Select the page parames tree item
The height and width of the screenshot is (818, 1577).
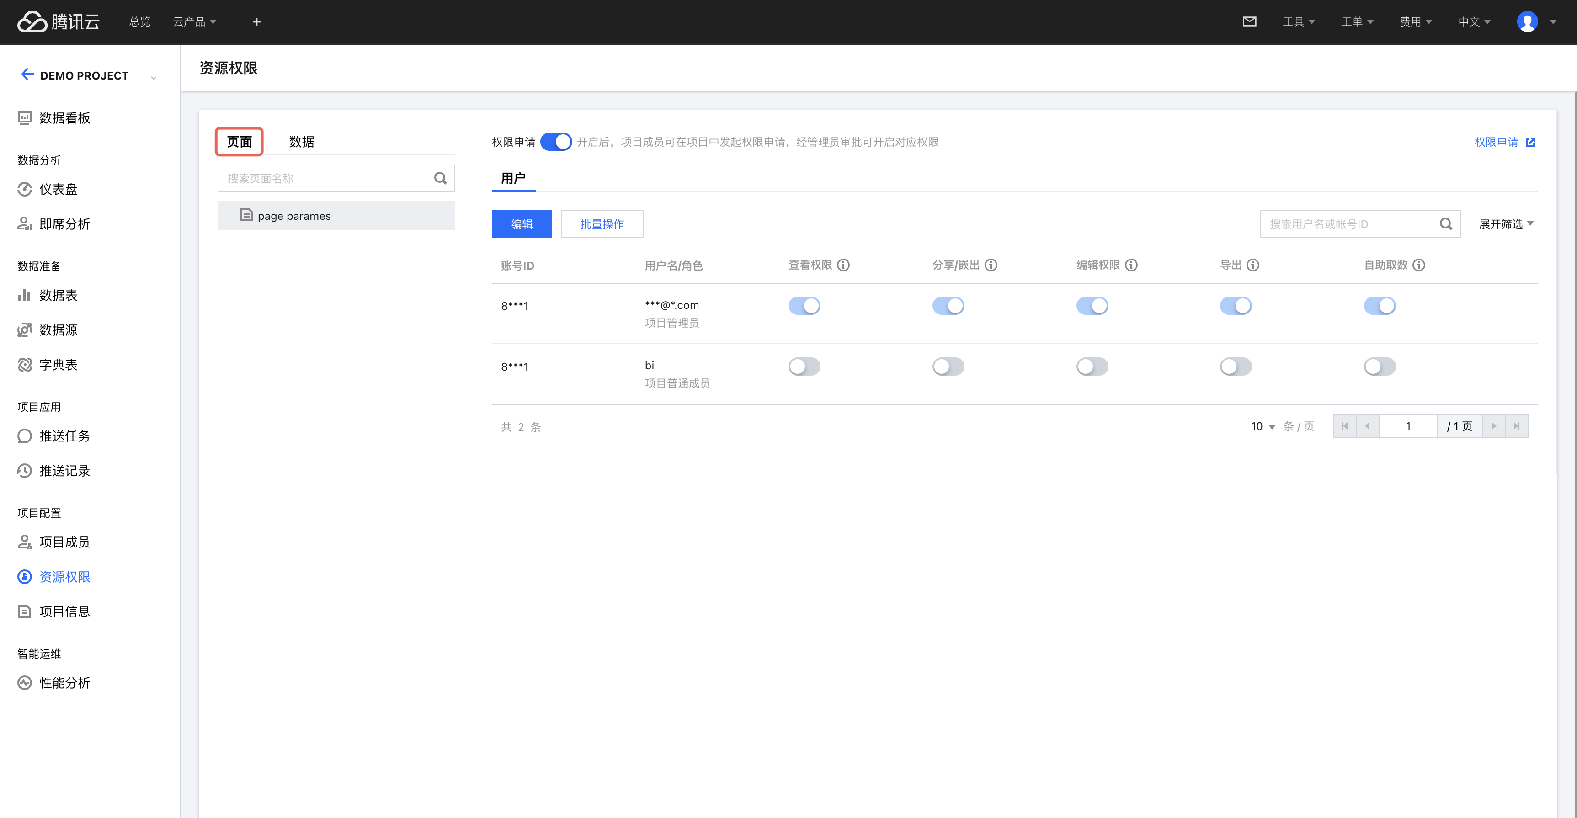click(x=294, y=216)
